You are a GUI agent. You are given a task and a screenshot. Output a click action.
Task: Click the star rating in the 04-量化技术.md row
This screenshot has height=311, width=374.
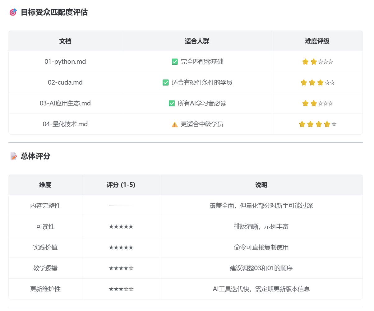[x=317, y=124]
